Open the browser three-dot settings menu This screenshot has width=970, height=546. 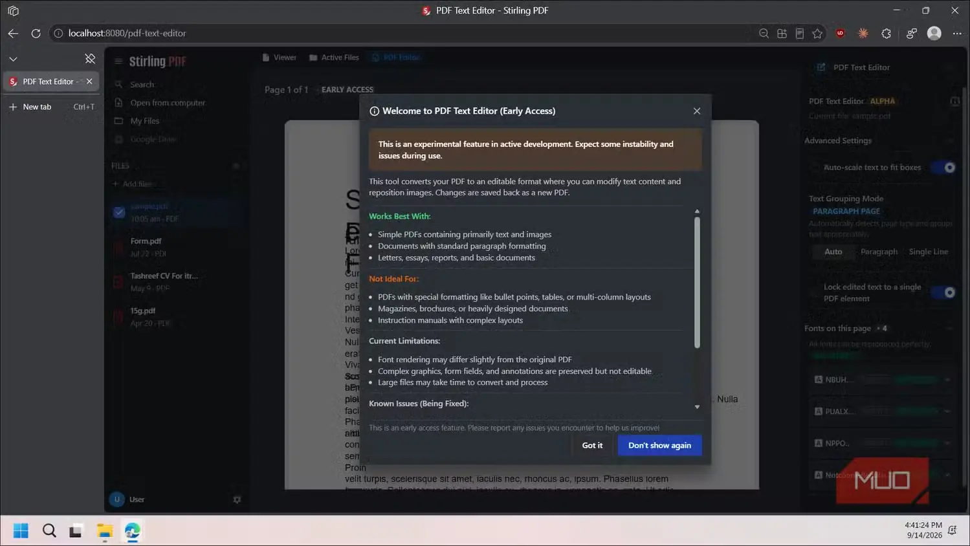[x=957, y=33]
